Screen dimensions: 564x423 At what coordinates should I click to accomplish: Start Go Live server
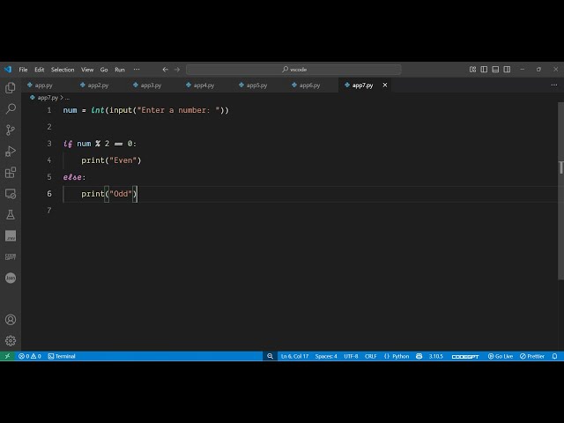coord(501,356)
